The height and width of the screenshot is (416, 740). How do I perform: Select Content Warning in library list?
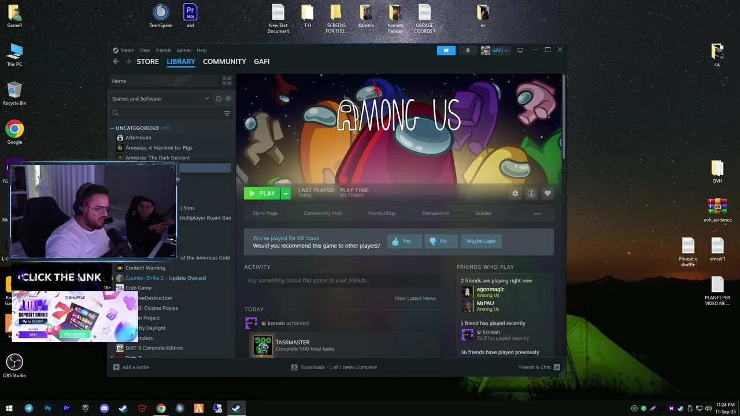click(x=145, y=268)
